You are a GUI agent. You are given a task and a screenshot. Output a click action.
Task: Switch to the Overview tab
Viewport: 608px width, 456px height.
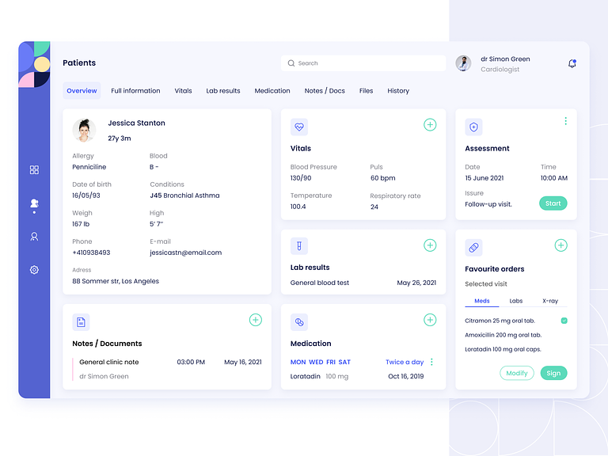pyautogui.click(x=82, y=91)
